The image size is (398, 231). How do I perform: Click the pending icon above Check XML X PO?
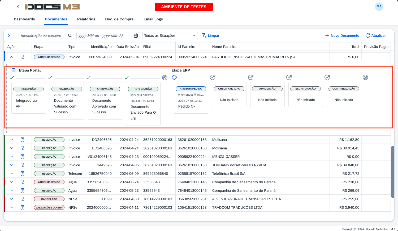click(213, 77)
